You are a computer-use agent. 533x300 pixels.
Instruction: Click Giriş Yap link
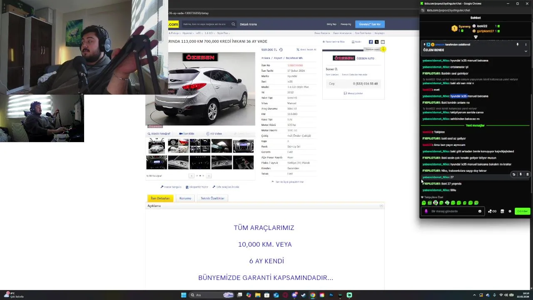coord(331,24)
